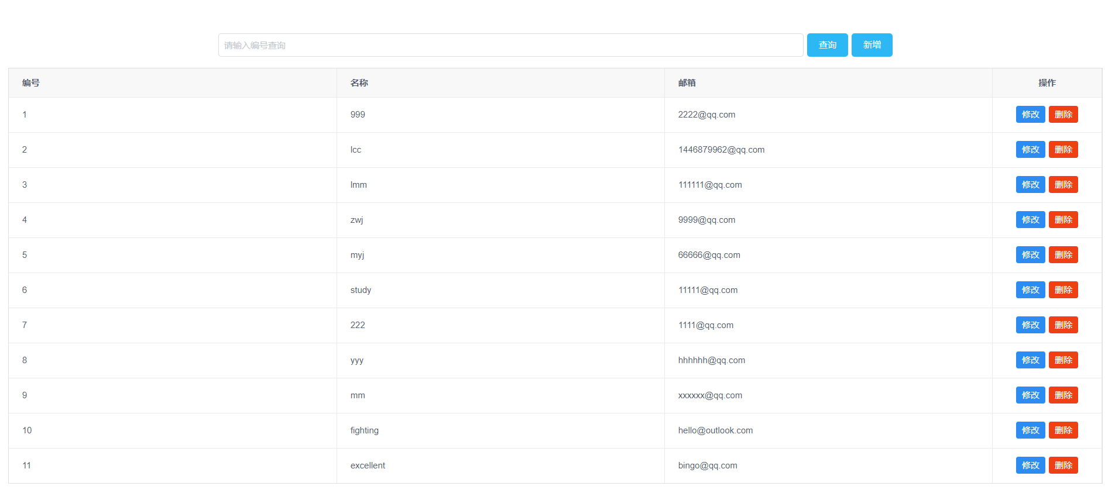The width and height of the screenshot is (1115, 500).
Task: Click the email 2222@qq.com
Action: point(706,115)
